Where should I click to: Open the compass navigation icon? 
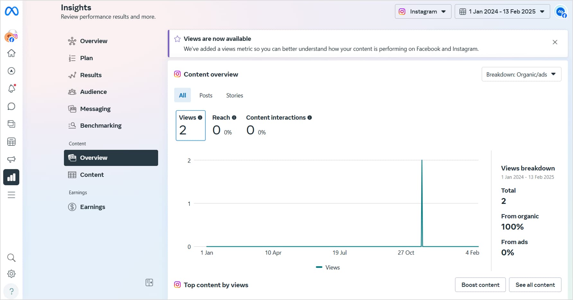tap(11, 71)
